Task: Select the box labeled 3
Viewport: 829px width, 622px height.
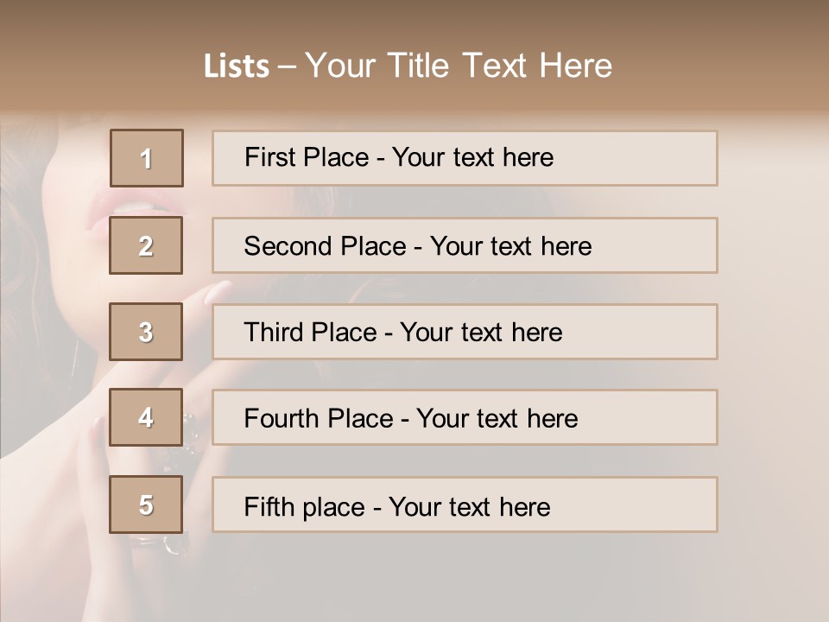Action: click(x=146, y=332)
